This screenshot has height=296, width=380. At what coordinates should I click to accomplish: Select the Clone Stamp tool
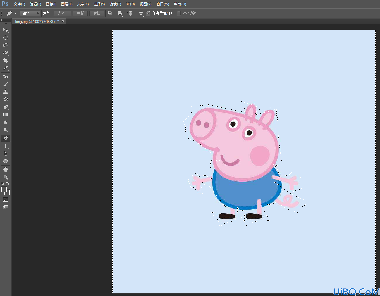[x=6, y=92]
